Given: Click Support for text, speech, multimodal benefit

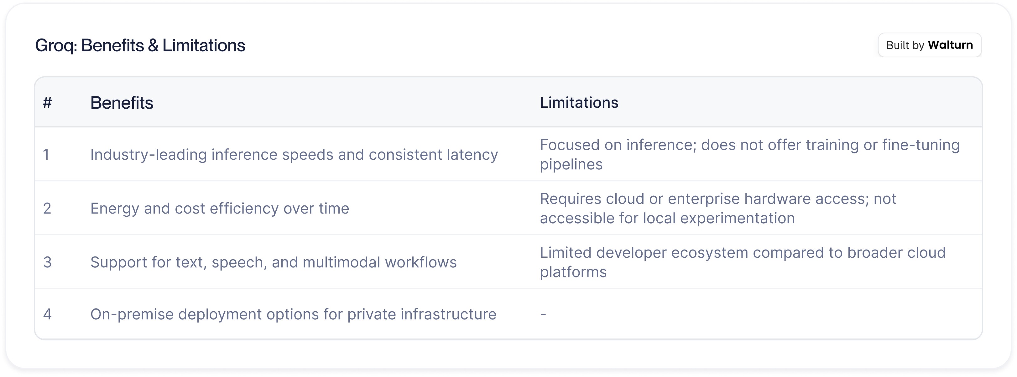Looking at the screenshot, I should [274, 262].
